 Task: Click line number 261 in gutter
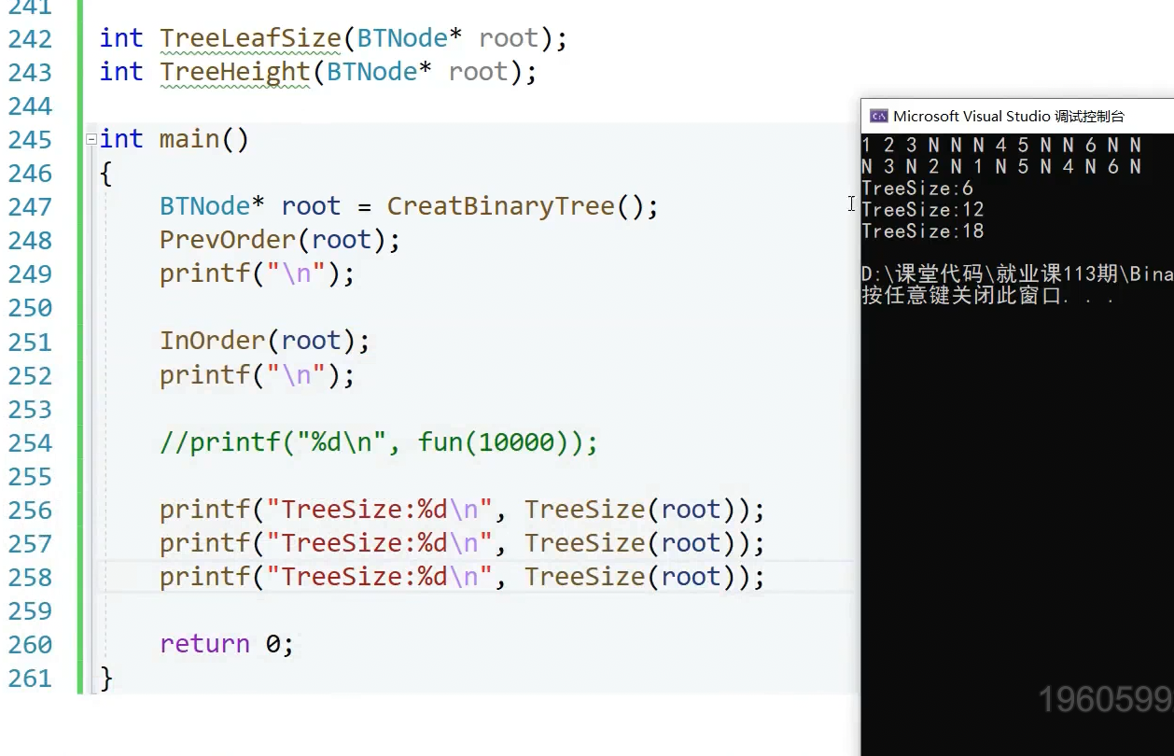click(30, 679)
